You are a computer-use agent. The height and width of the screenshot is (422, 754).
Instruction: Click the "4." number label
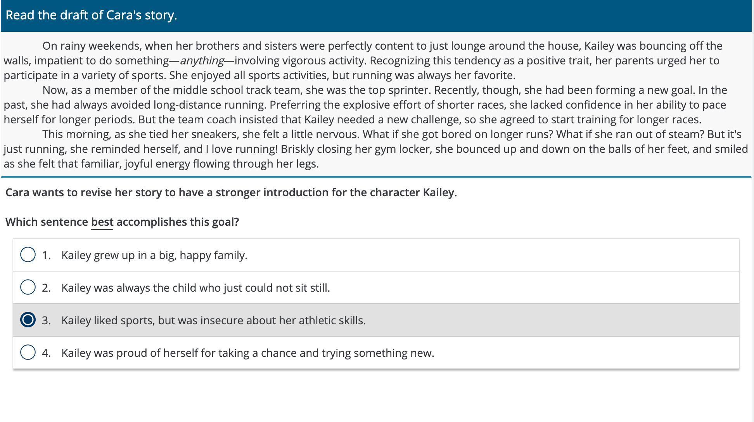tap(47, 353)
